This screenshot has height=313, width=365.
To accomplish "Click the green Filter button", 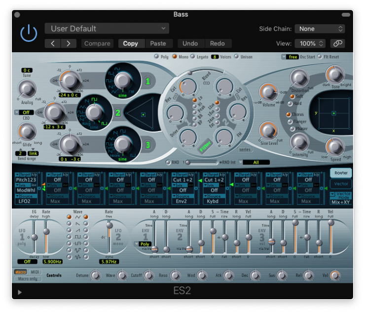I will point(203,146).
